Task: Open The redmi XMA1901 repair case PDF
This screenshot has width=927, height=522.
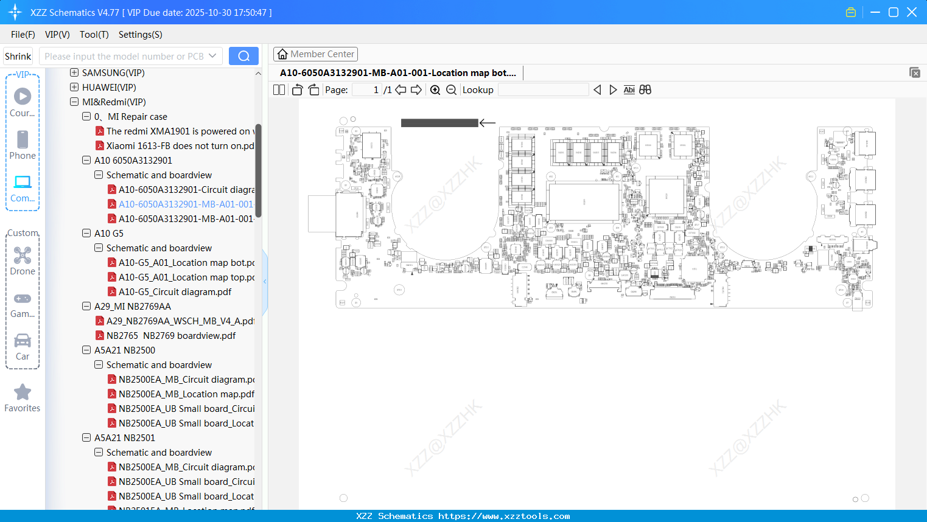Action: 175,131
